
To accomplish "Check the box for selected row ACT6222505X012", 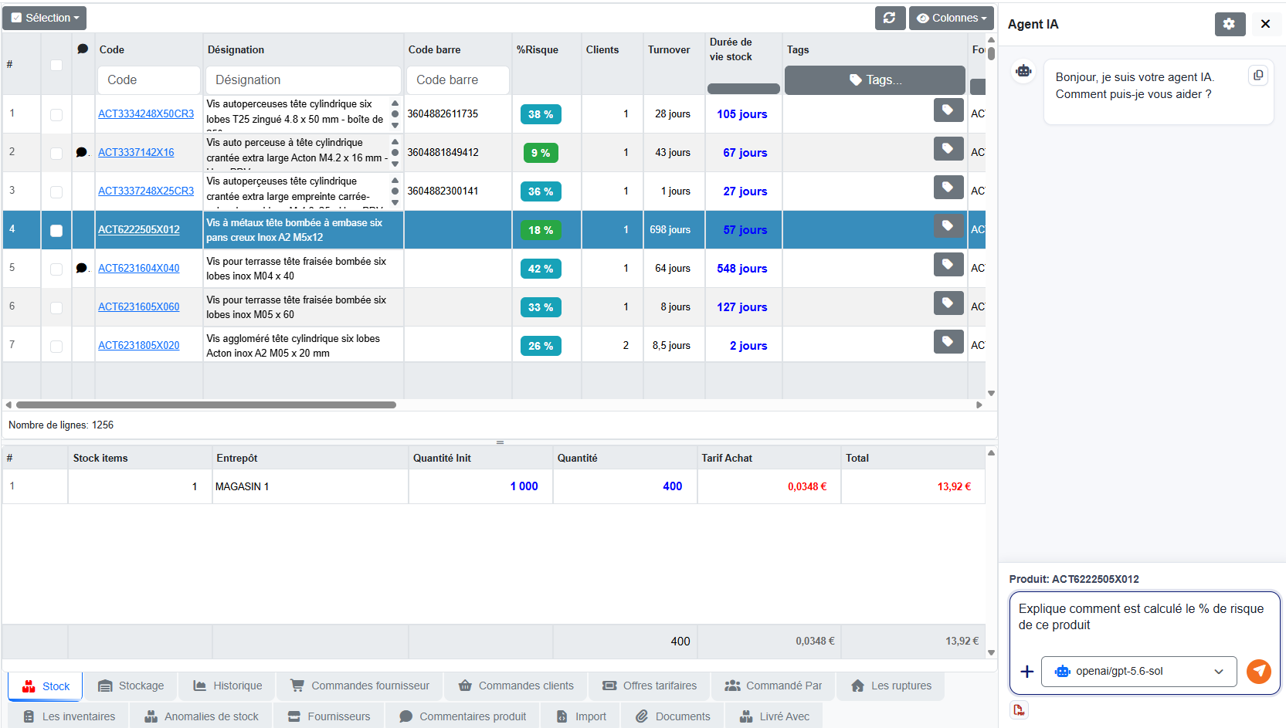I will 56,230.
